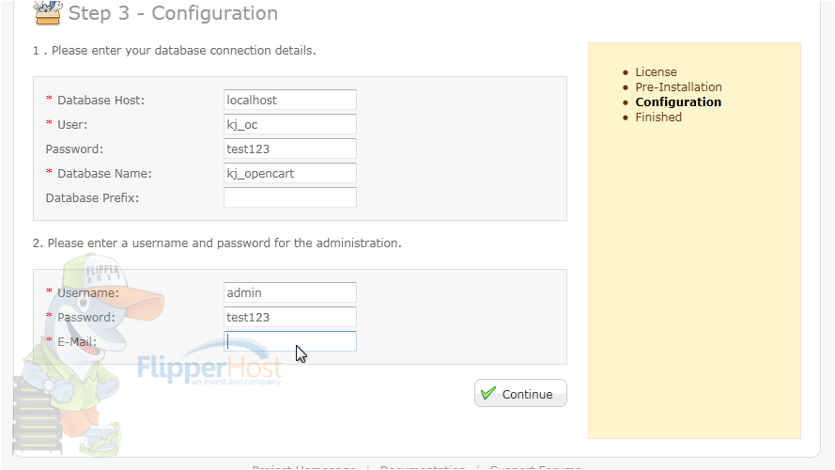835x470 pixels.
Task: Click the bold Configuration step
Action: pos(678,102)
